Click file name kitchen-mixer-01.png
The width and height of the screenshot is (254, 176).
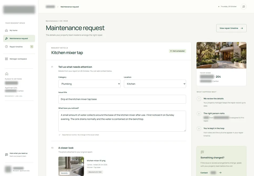pyautogui.click(x=96, y=161)
